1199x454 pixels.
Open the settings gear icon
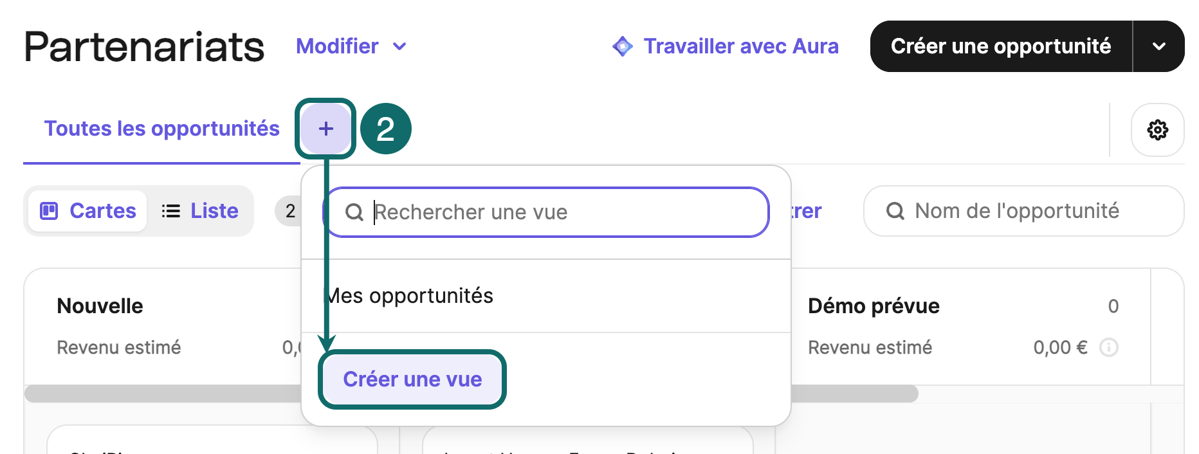click(1157, 130)
